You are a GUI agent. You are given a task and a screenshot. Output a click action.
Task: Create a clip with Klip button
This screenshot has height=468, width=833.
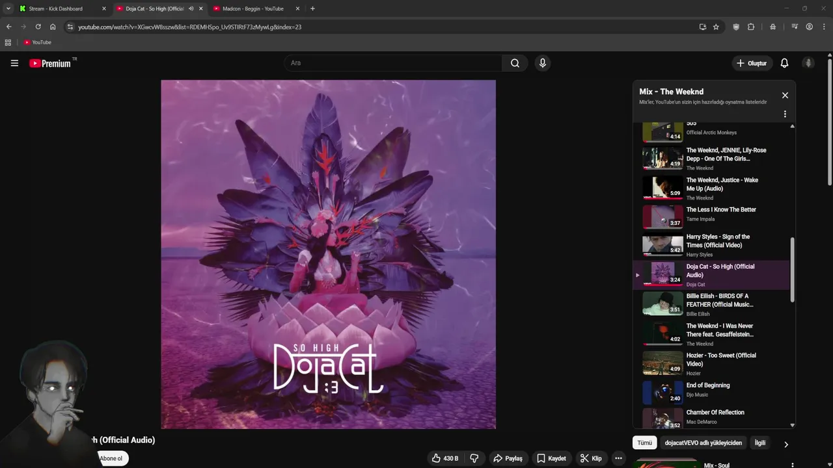pyautogui.click(x=591, y=458)
